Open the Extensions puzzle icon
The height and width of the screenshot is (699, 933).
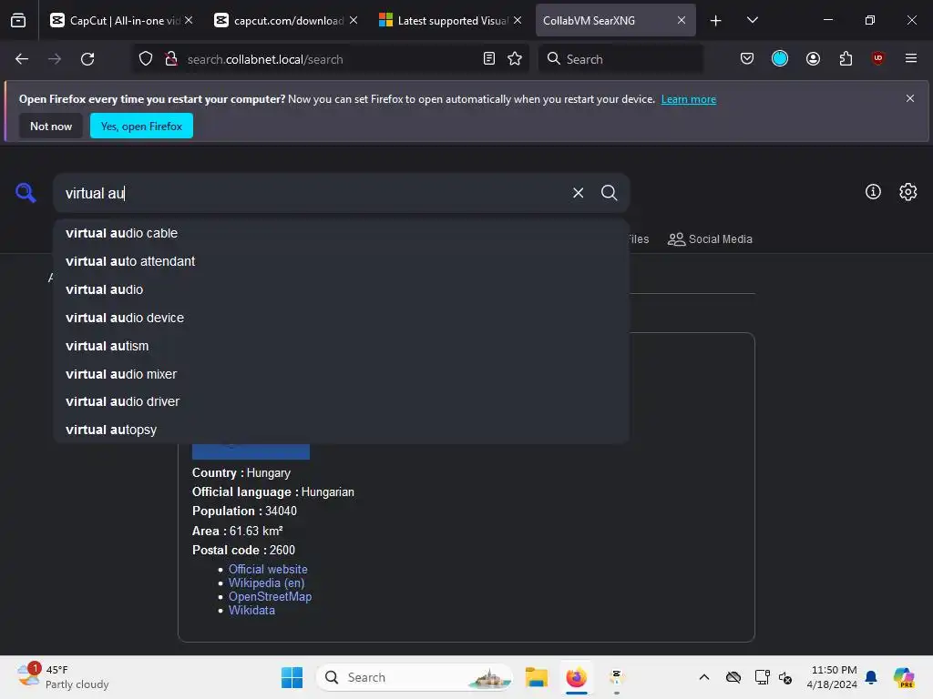coord(846,58)
